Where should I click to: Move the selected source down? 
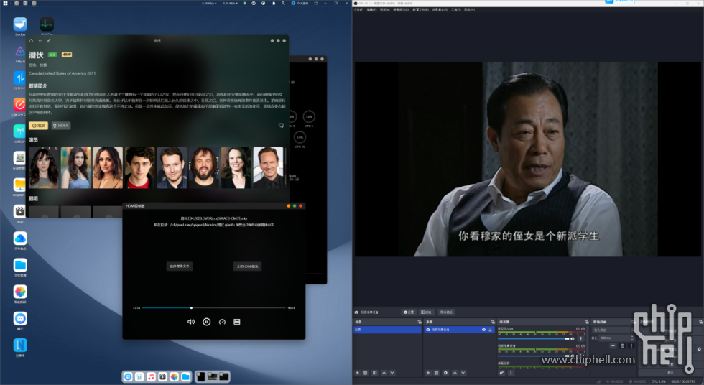click(x=463, y=373)
